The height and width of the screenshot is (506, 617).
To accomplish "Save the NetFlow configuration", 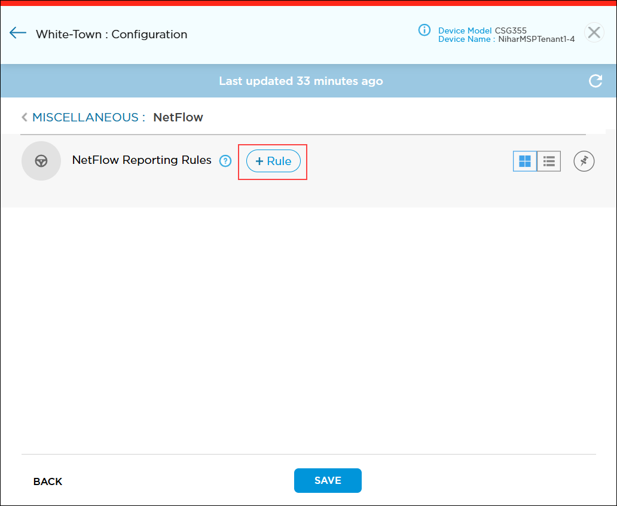I will [x=328, y=480].
